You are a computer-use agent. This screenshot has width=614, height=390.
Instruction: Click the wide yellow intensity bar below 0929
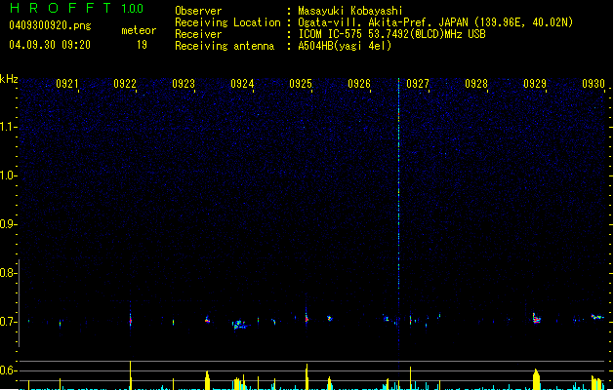pos(536,378)
